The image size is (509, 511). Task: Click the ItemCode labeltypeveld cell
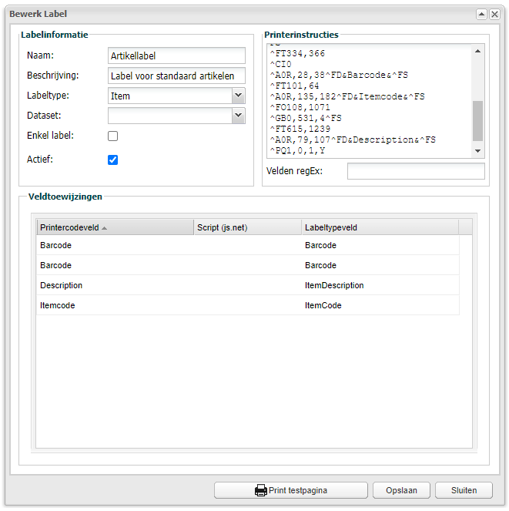tap(380, 305)
